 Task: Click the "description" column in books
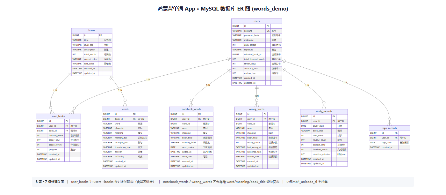pos(92,49)
